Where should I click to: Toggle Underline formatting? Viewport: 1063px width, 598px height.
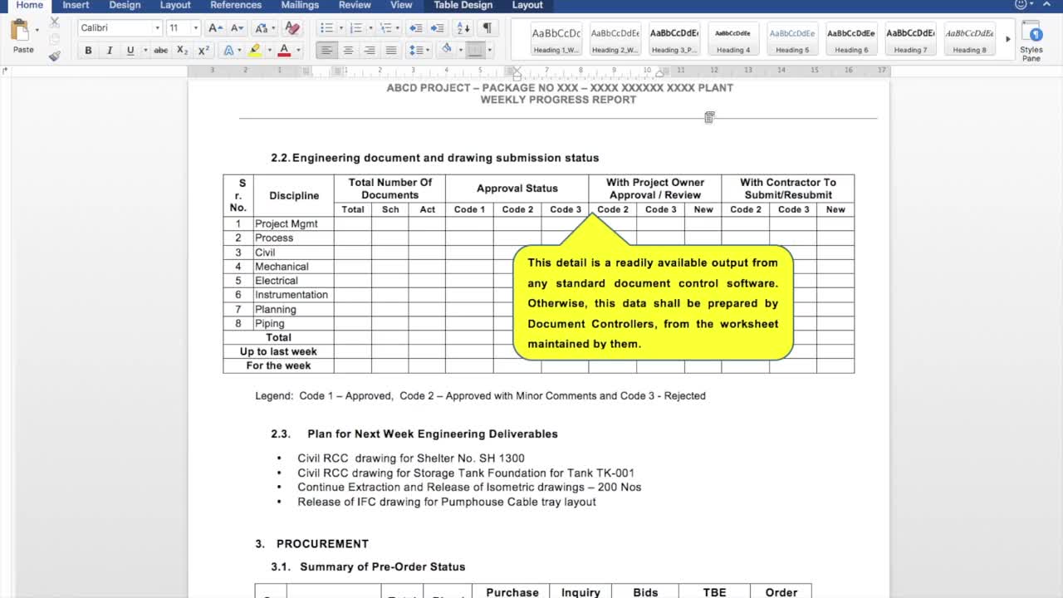pyautogui.click(x=130, y=51)
